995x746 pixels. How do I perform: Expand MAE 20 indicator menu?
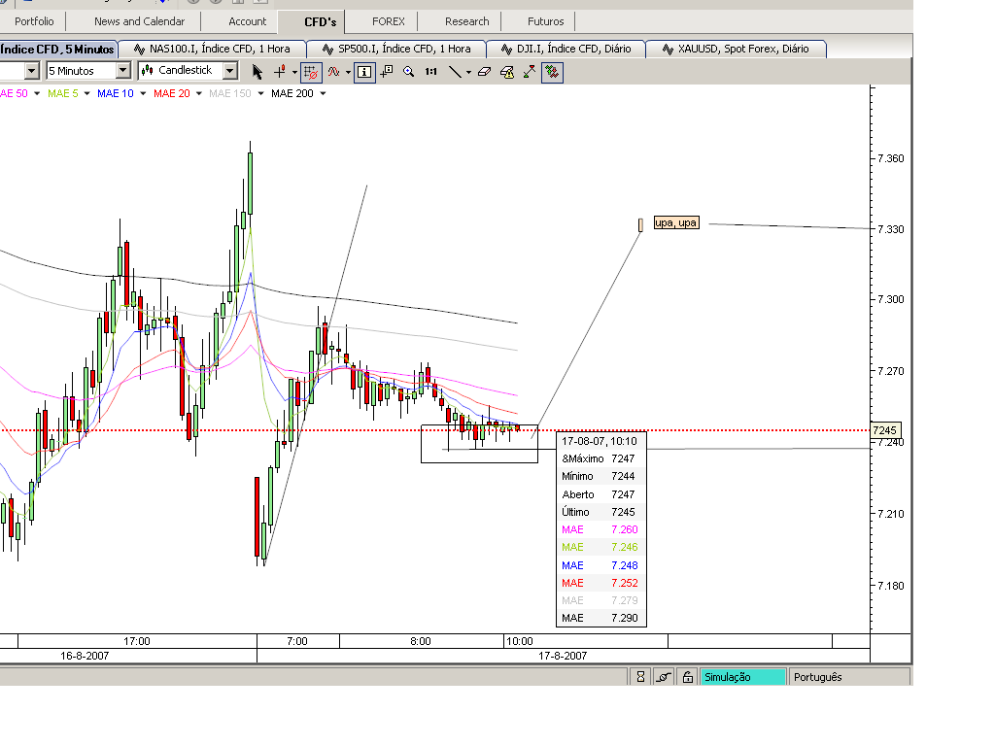coord(198,94)
